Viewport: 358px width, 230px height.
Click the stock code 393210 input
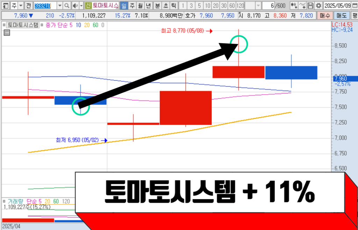(45, 5)
